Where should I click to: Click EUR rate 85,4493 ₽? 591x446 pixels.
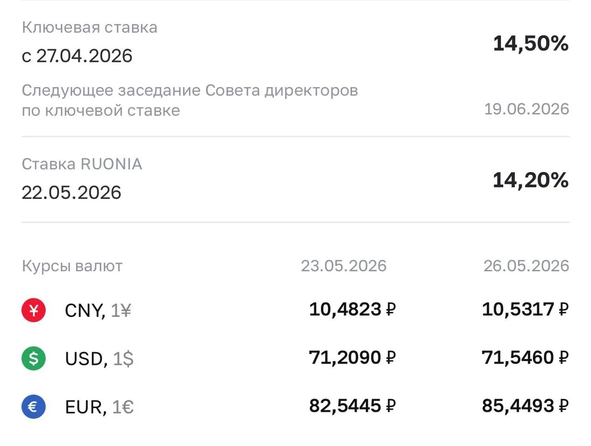click(525, 406)
